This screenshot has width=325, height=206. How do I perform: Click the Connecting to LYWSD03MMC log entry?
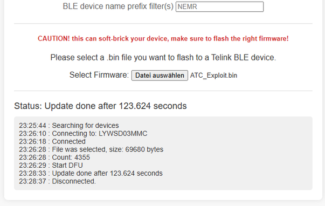click(x=83, y=133)
